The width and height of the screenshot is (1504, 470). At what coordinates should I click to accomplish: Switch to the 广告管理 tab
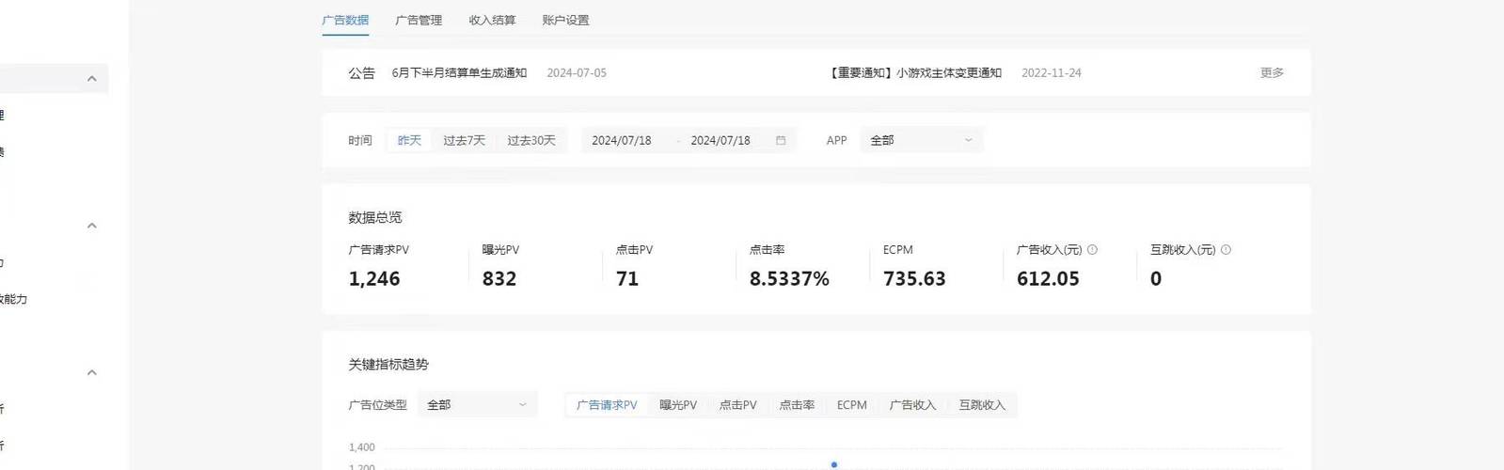(419, 20)
